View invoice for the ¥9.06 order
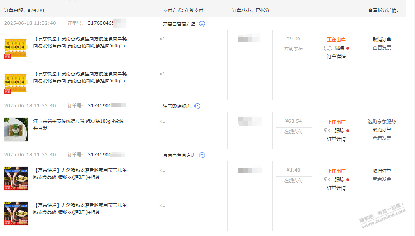The height and width of the screenshot is (236, 415). [x=382, y=48]
